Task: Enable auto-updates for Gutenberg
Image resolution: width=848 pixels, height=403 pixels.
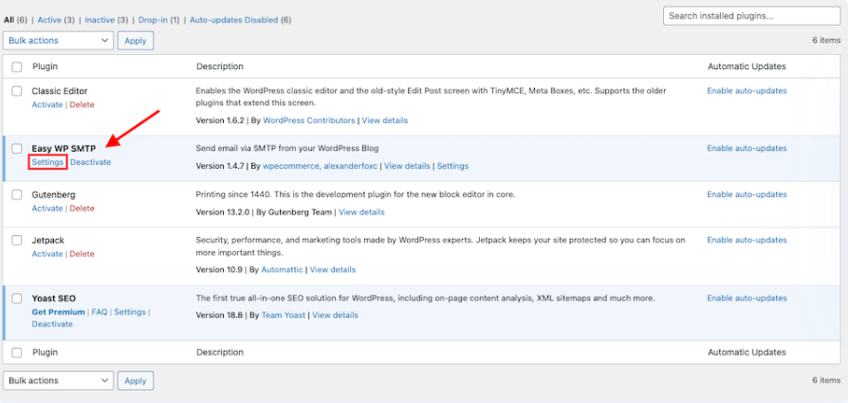Action: click(747, 194)
